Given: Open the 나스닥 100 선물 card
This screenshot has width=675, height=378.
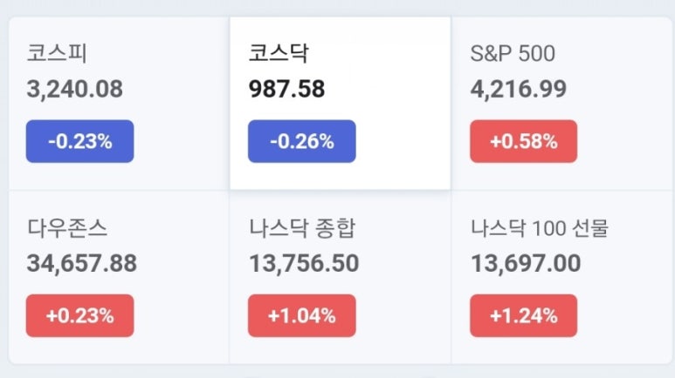Looking at the screenshot, I should tap(561, 277).
